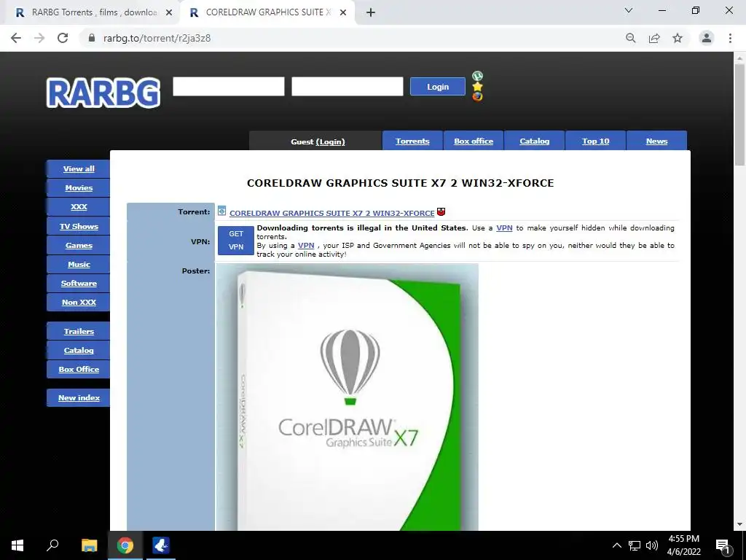The height and width of the screenshot is (560, 746).
Task: Open Windows taskbar search
Action: coord(52,545)
